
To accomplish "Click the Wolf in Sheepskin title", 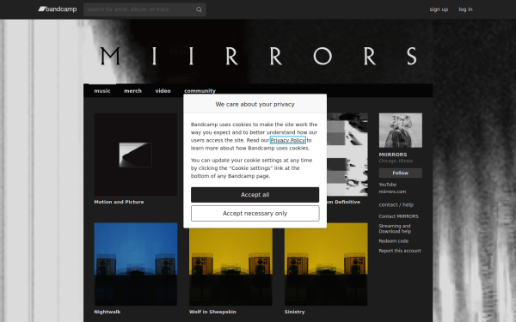I will [212, 312].
